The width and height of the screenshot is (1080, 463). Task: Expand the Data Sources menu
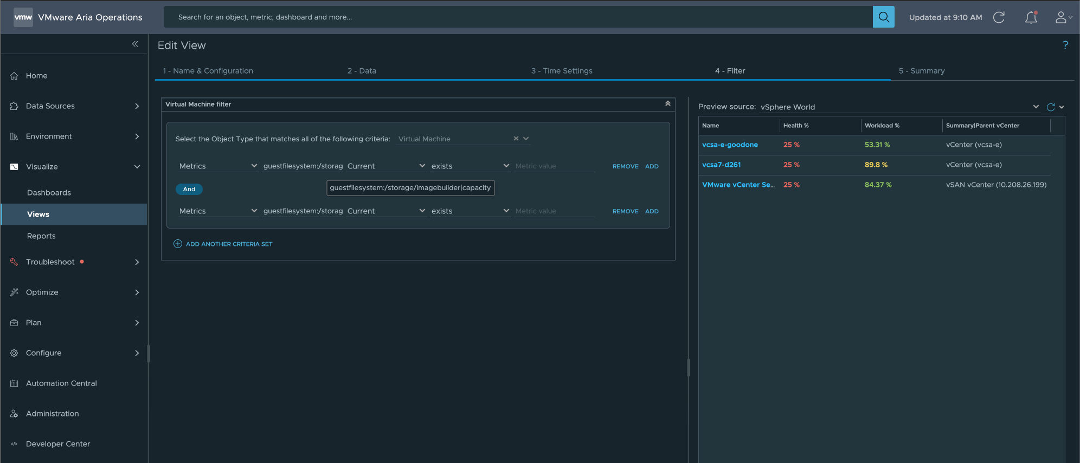click(x=74, y=106)
